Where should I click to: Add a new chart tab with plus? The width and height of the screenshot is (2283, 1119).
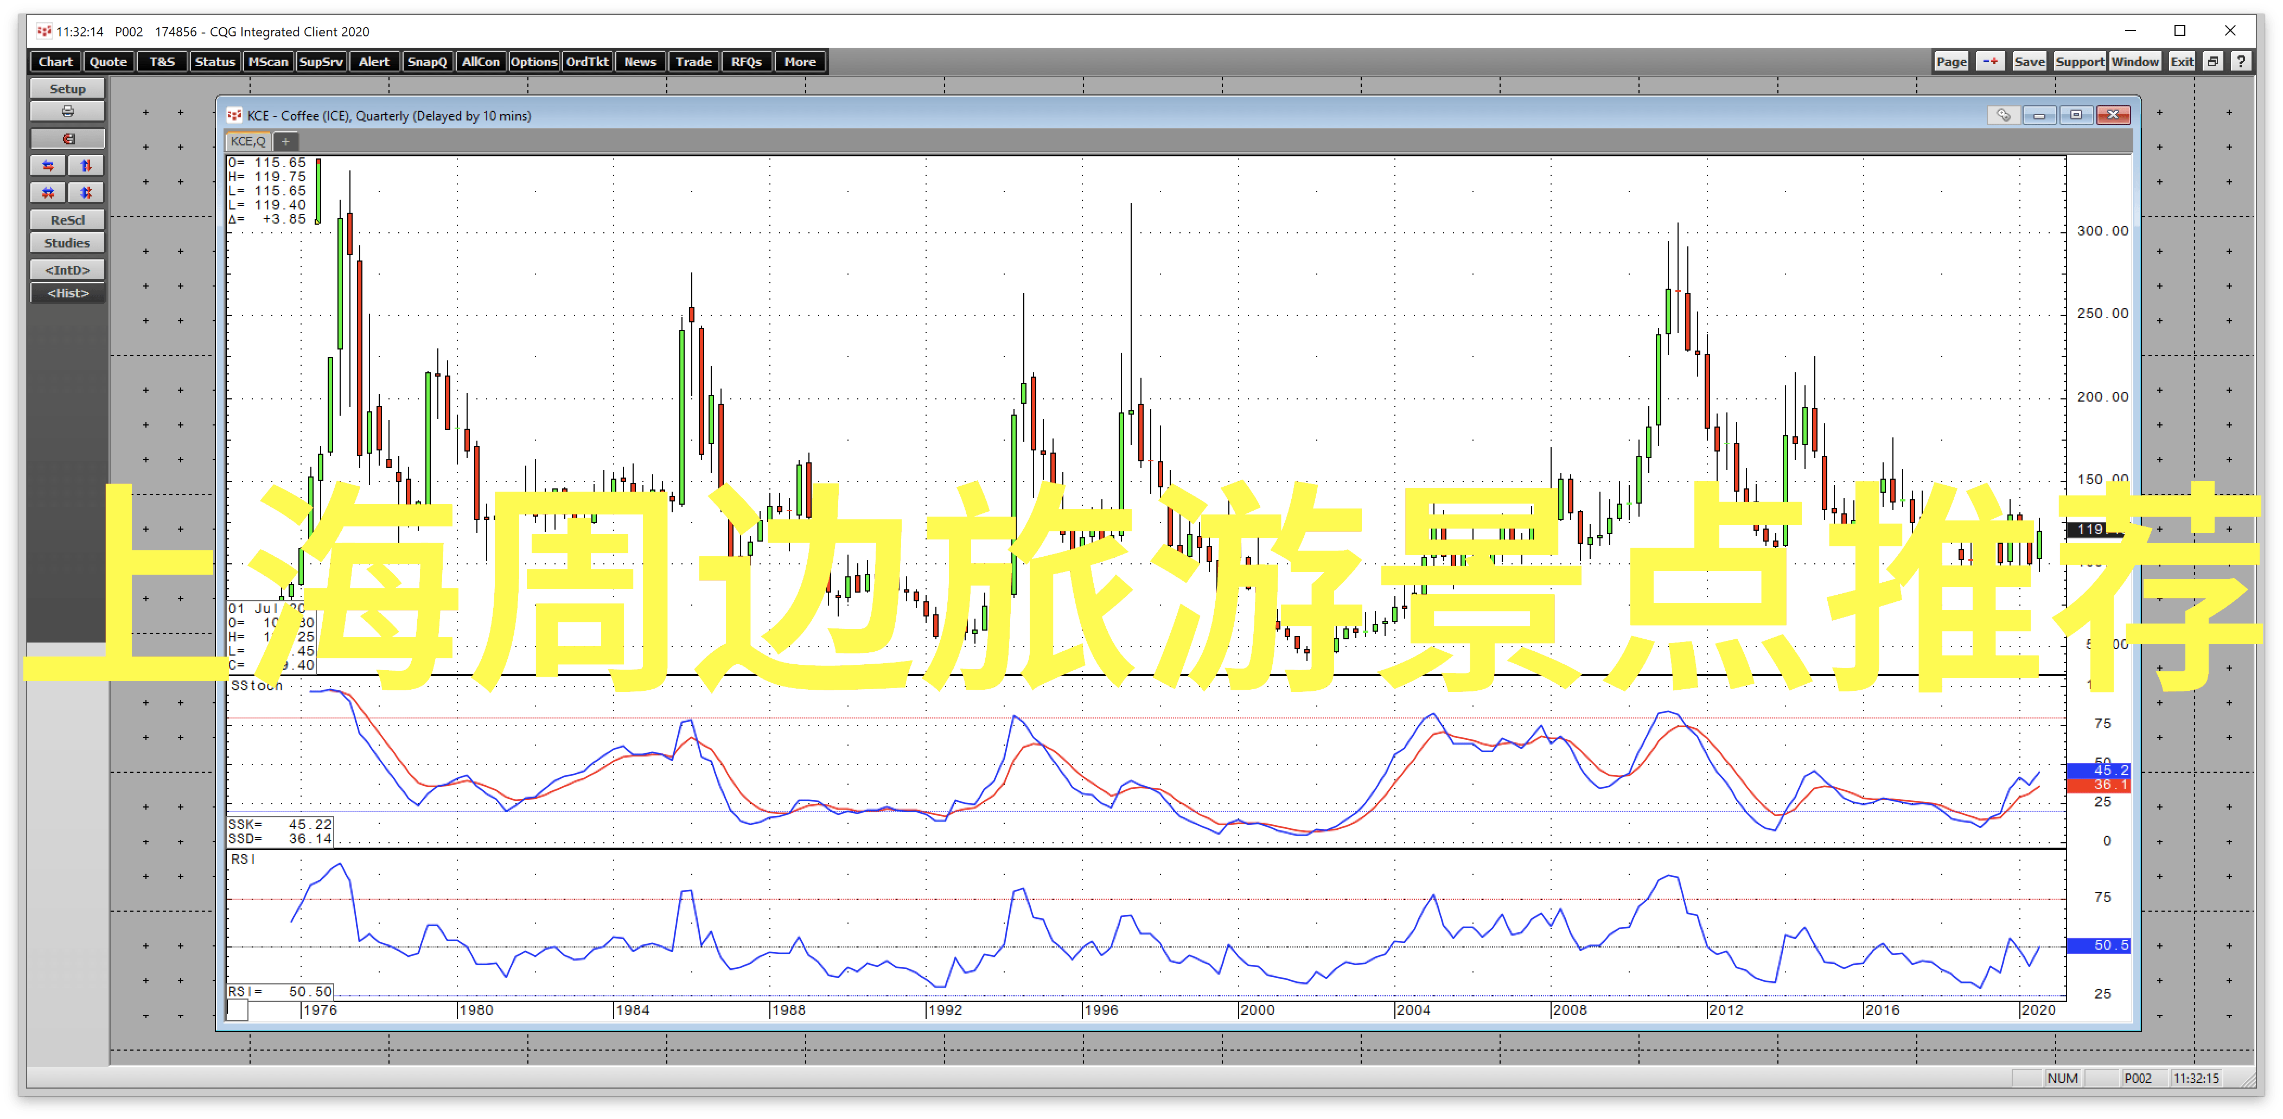pos(285,141)
